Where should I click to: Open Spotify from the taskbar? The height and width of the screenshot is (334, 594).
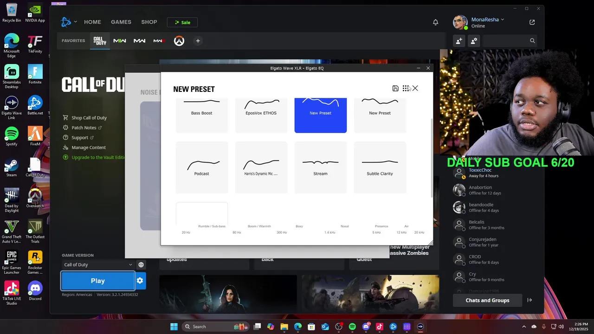tap(352, 327)
